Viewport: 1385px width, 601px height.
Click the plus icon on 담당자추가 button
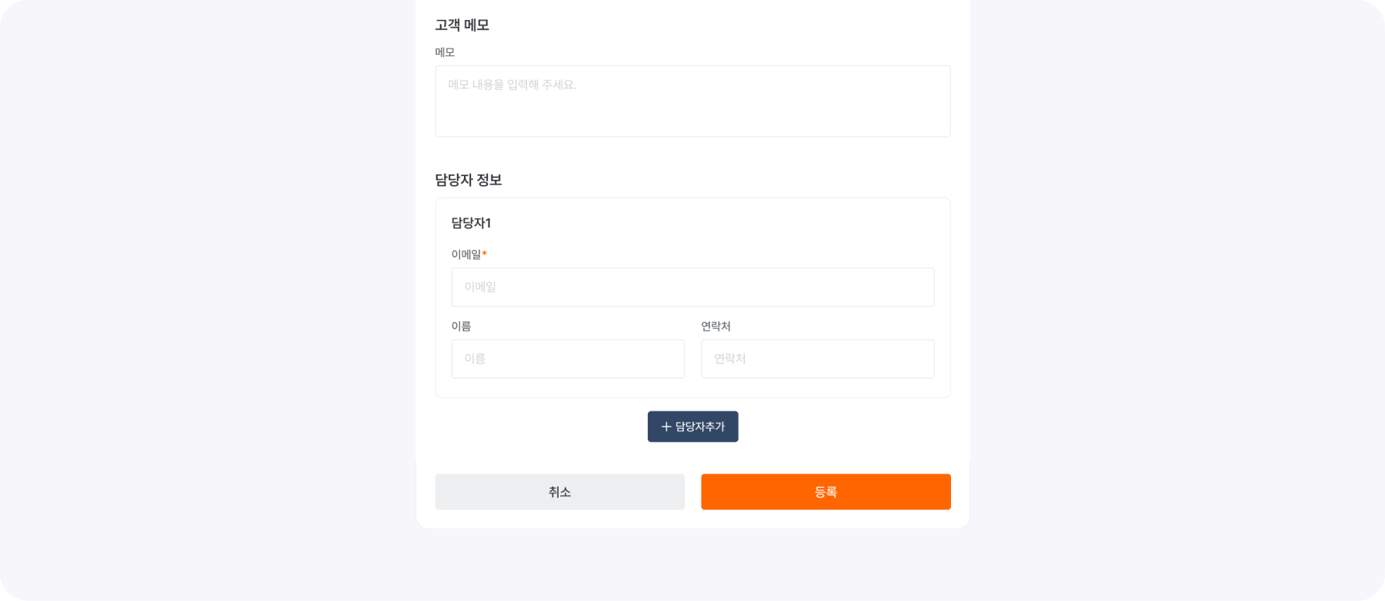click(666, 427)
